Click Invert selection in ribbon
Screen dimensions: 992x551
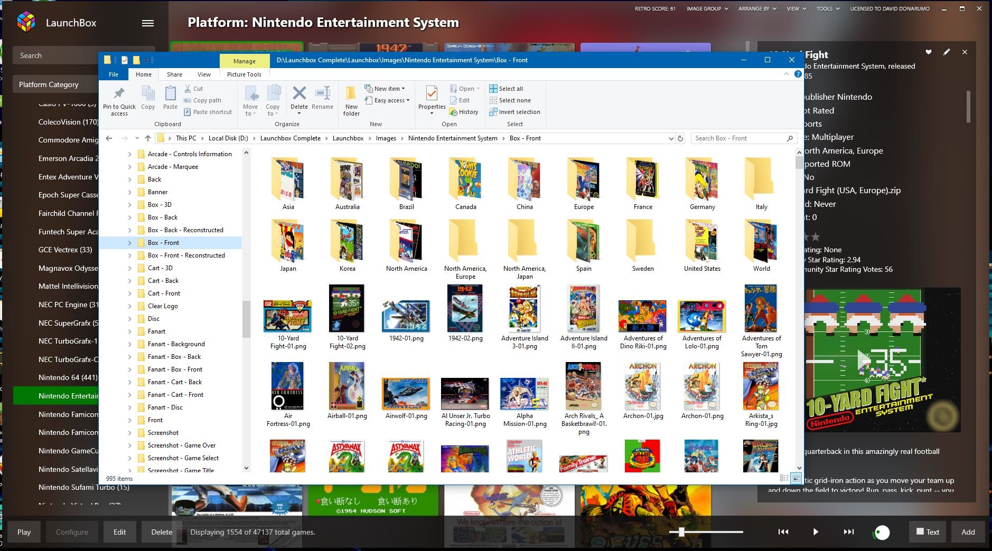click(x=514, y=112)
